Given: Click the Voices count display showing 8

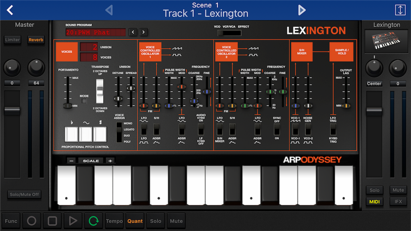Looking at the screenshot, I should (89, 57).
